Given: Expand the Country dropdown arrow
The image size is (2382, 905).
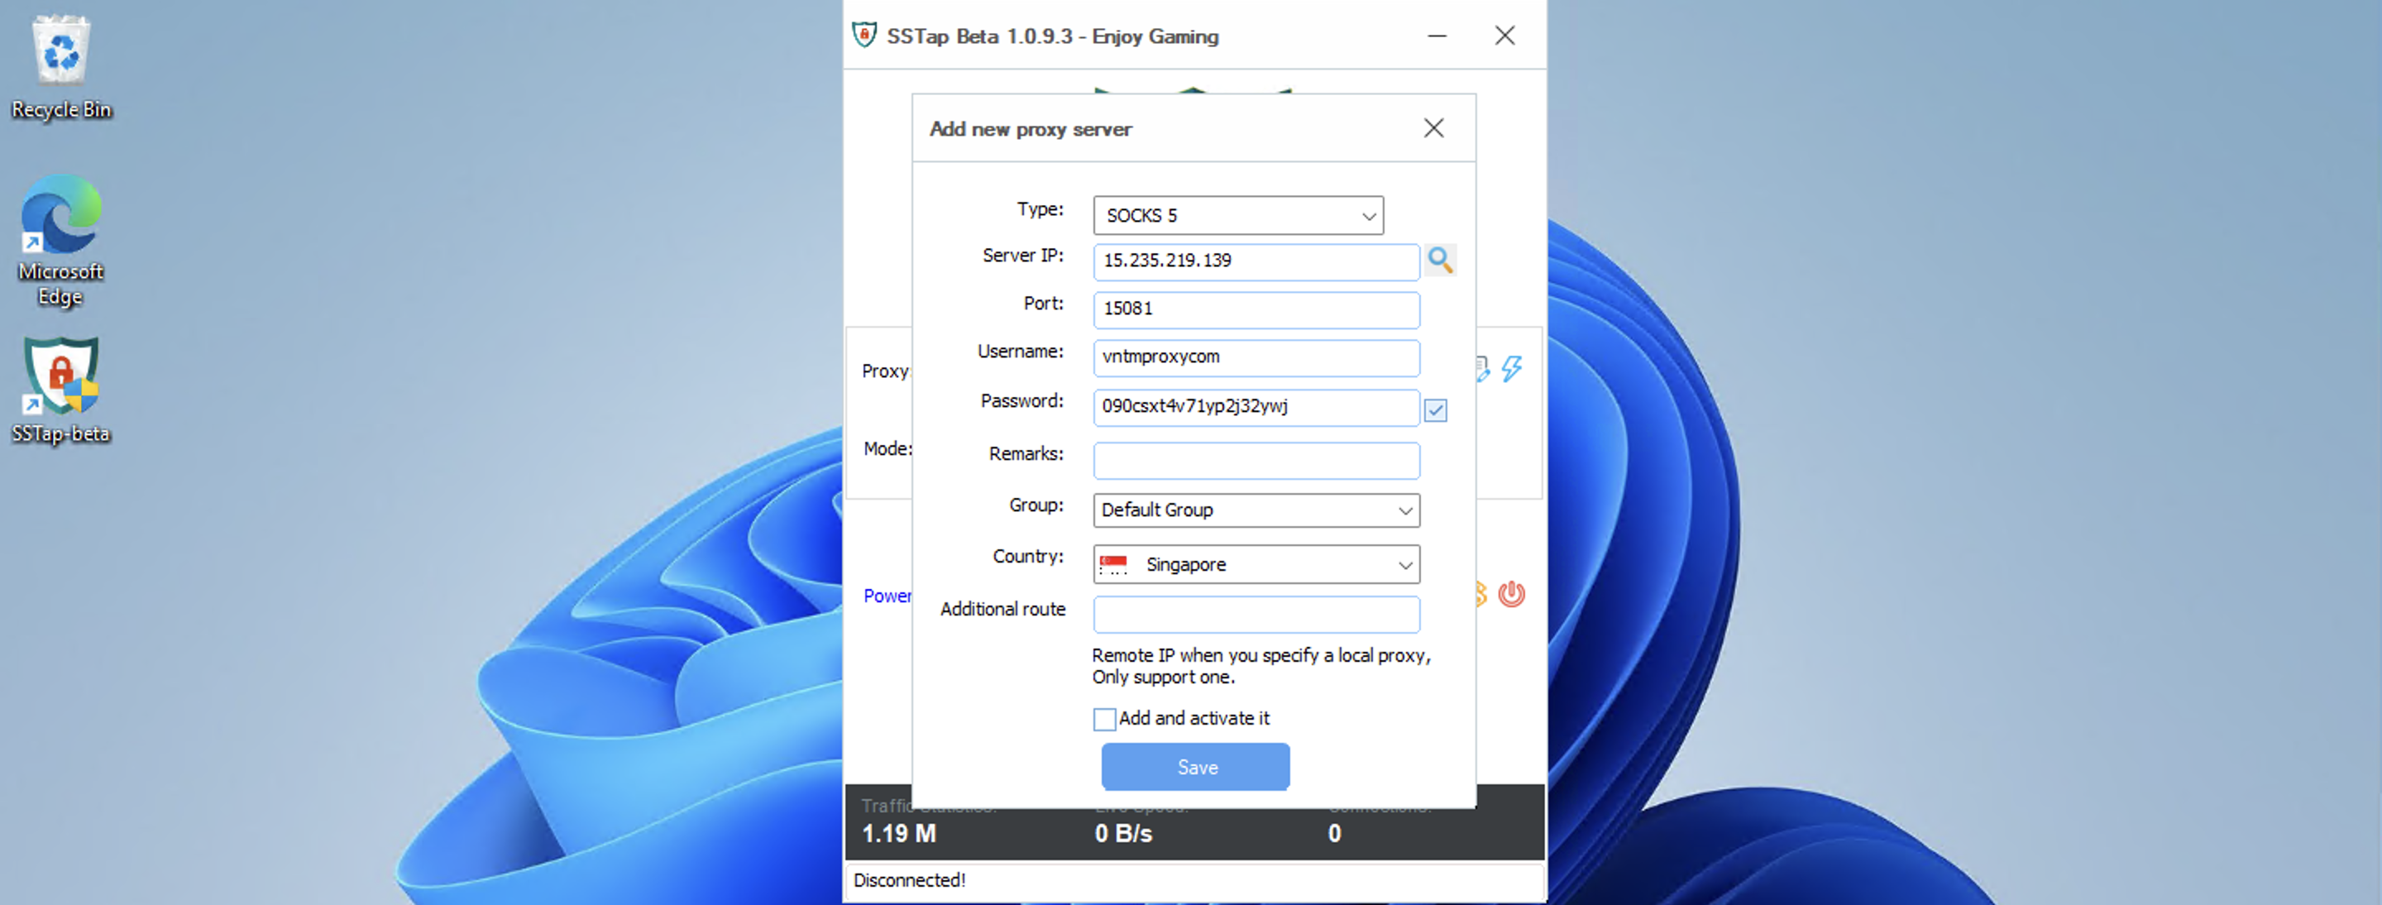Looking at the screenshot, I should (x=1404, y=564).
